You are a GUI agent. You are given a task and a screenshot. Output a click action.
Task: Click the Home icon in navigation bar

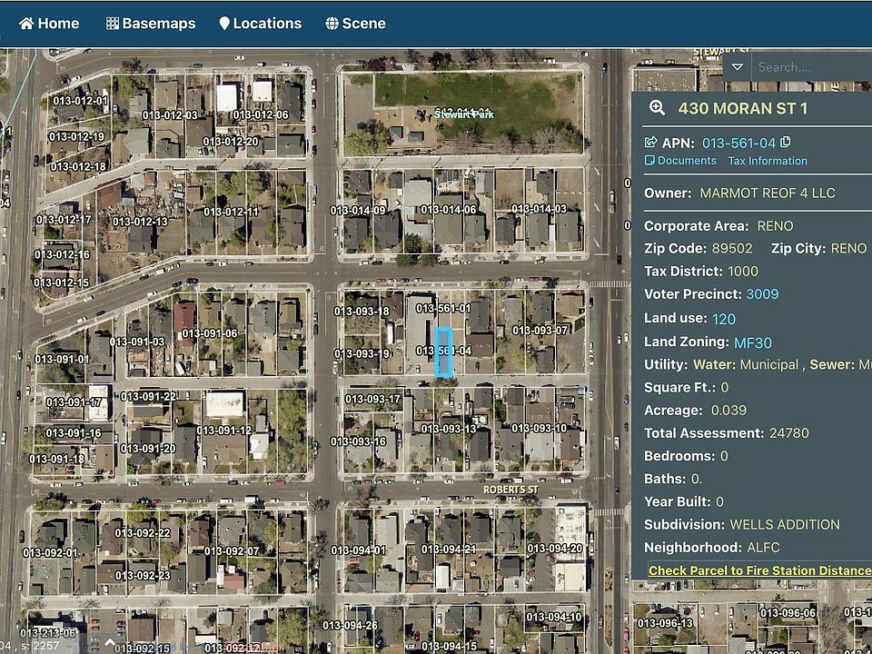[26, 24]
